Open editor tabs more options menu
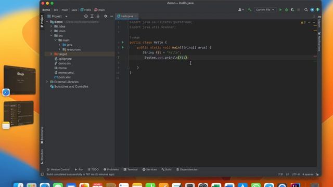Viewport: 333px width, 187px height. point(314,16)
